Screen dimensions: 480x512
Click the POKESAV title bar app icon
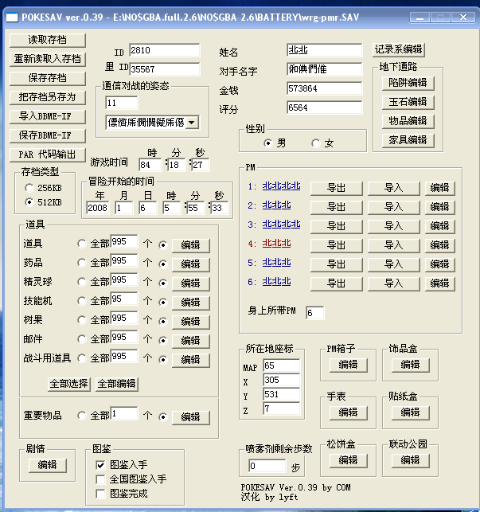point(12,17)
